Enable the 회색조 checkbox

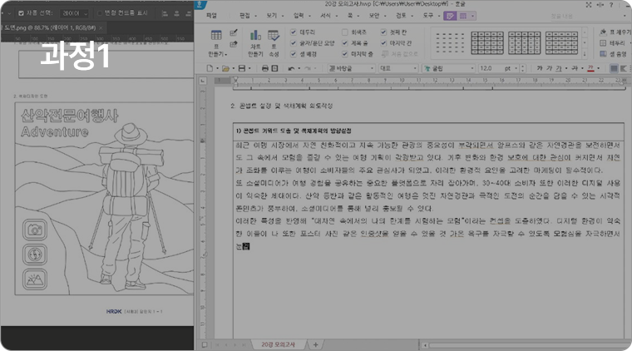point(344,32)
